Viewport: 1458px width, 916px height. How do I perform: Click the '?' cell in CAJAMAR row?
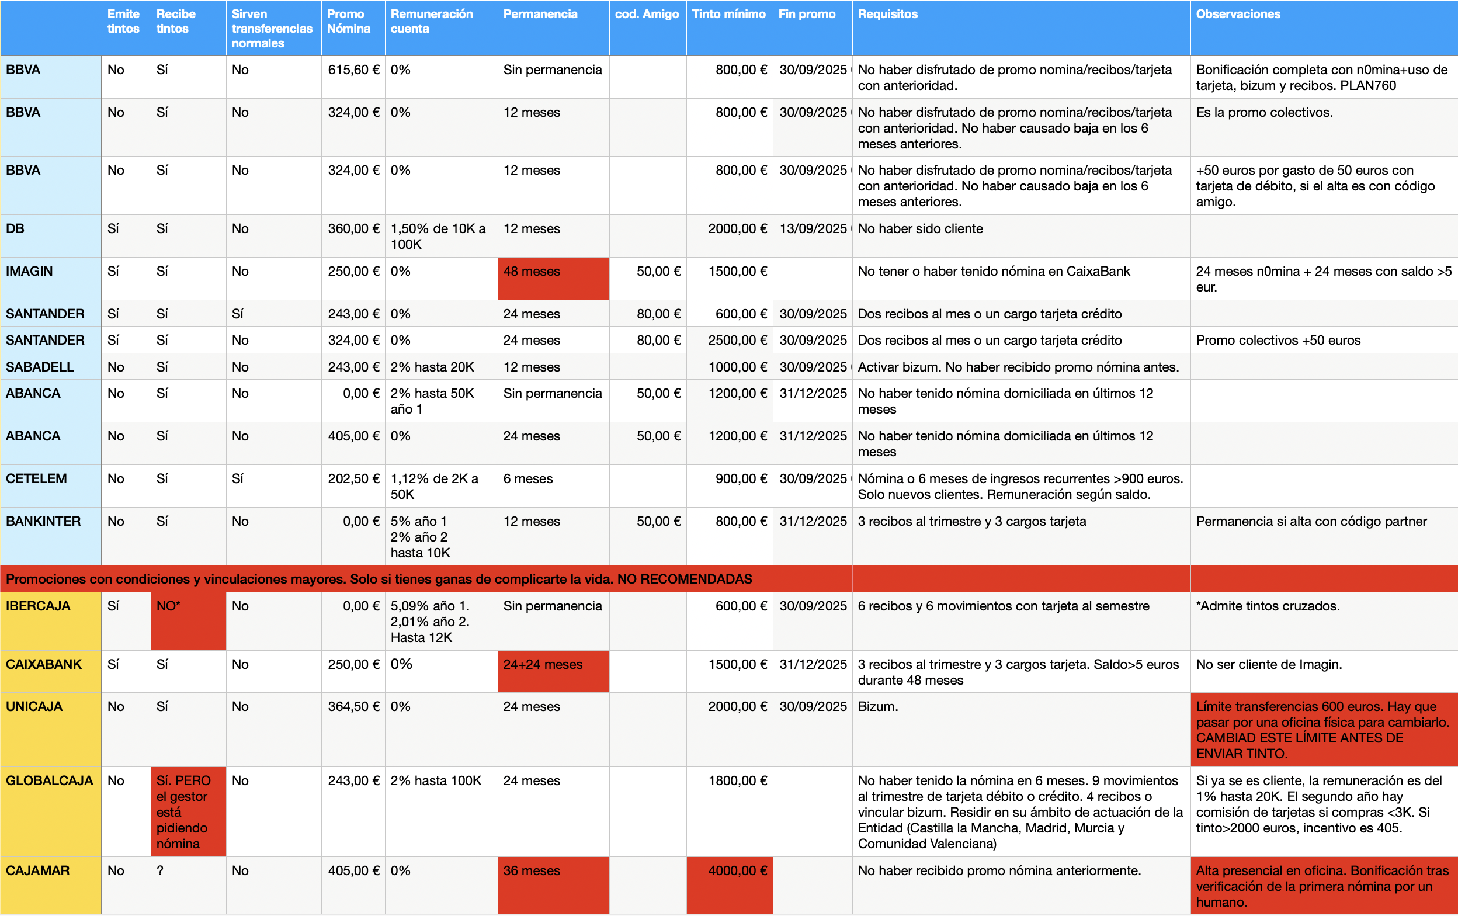(188, 885)
